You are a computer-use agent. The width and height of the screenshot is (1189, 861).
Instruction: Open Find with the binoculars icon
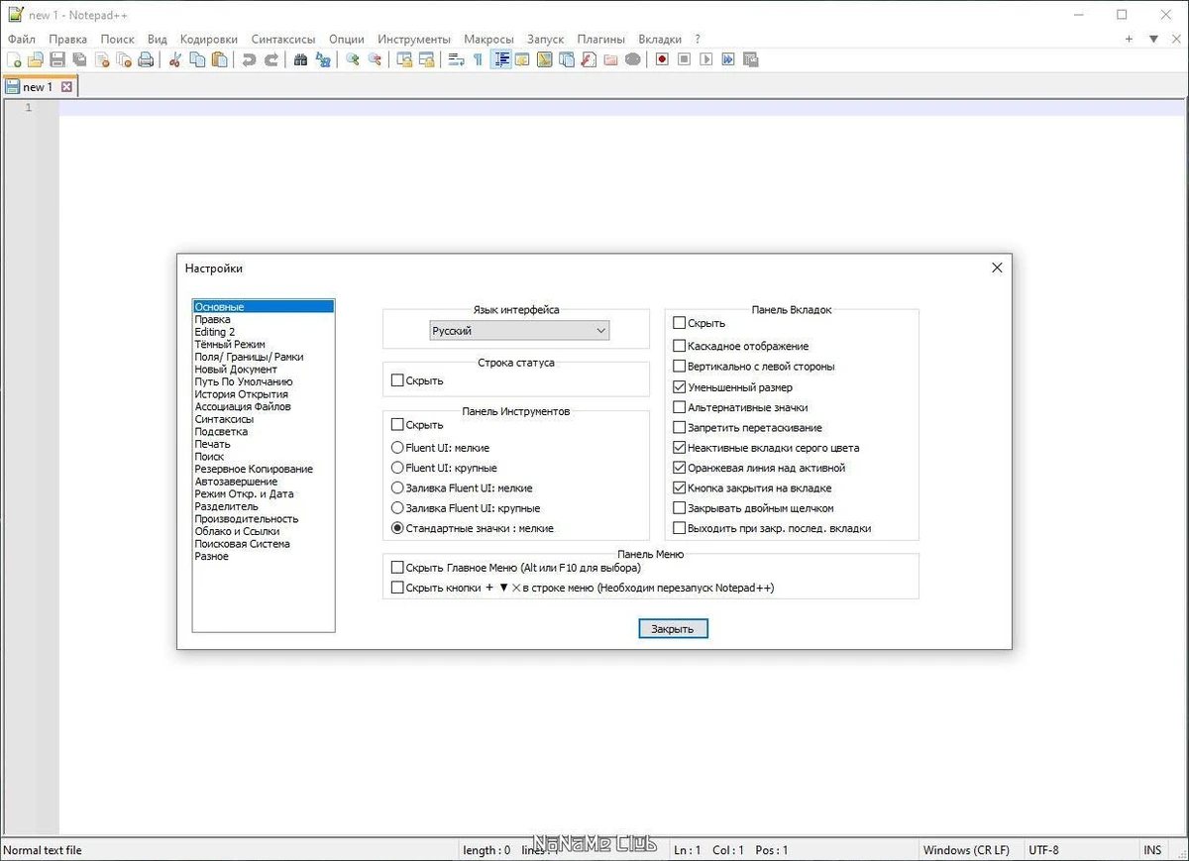click(x=300, y=59)
